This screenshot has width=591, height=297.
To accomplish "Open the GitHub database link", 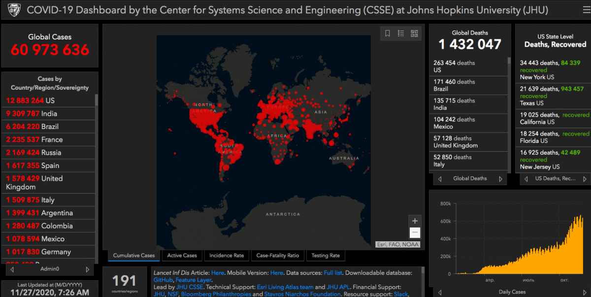I will click(x=163, y=280).
